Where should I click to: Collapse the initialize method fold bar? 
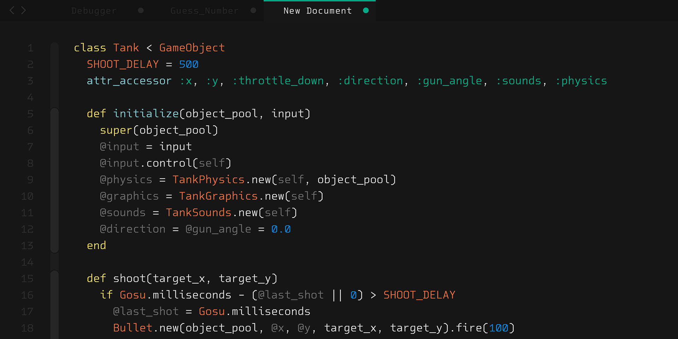(x=54, y=180)
